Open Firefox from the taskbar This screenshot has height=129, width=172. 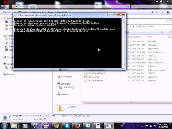[77, 126]
